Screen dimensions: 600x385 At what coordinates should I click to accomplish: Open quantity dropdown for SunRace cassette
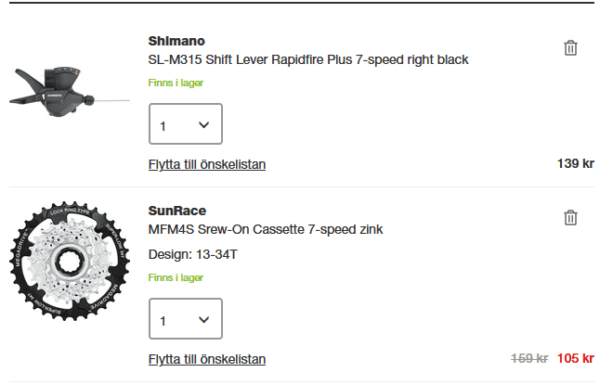pyautogui.click(x=185, y=319)
